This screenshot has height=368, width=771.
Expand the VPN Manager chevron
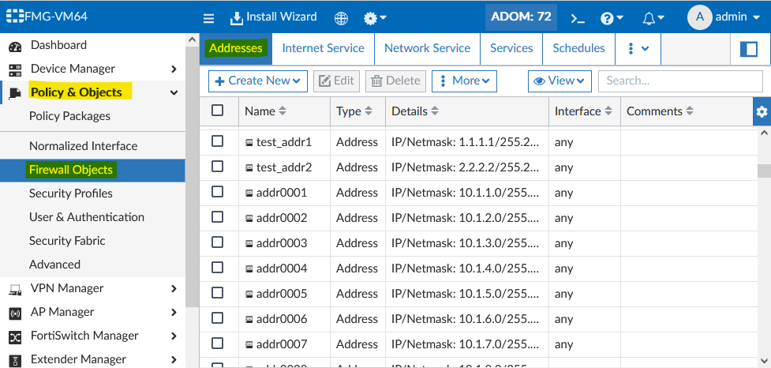(174, 289)
